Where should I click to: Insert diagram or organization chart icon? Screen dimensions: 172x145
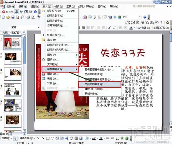pos(71,138)
